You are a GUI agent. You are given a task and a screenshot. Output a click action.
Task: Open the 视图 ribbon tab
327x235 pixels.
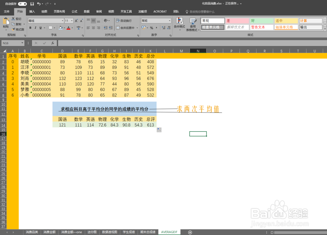coord(111,11)
